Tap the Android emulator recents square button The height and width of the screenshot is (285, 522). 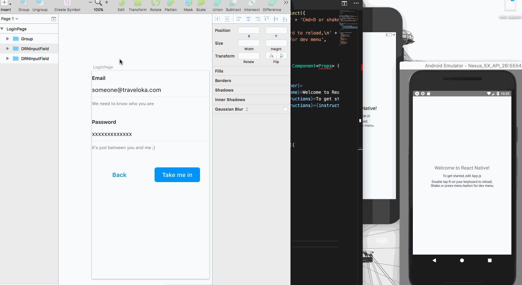point(490,260)
